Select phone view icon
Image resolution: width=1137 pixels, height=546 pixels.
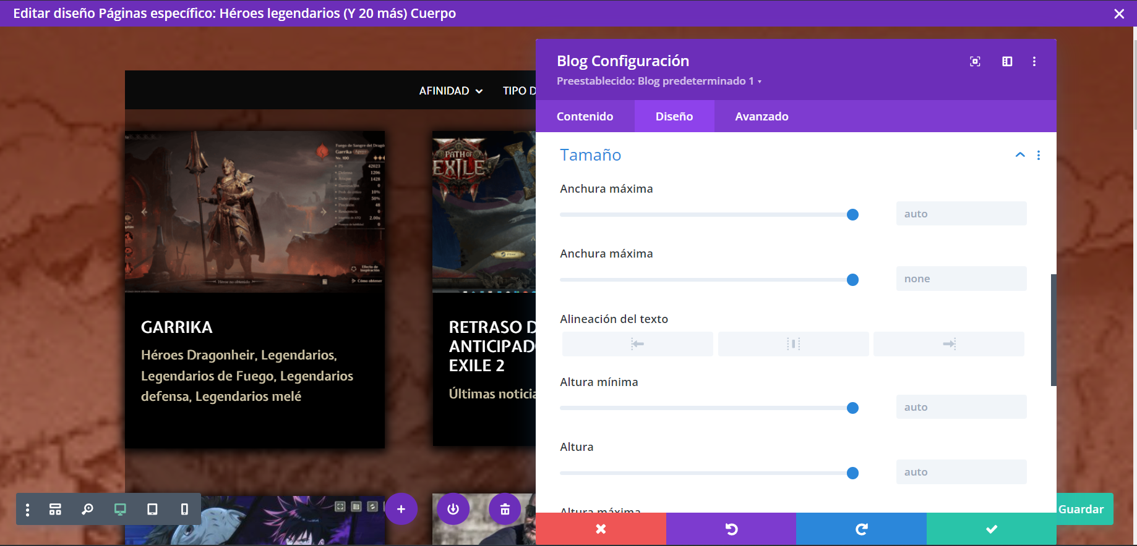pos(184,509)
